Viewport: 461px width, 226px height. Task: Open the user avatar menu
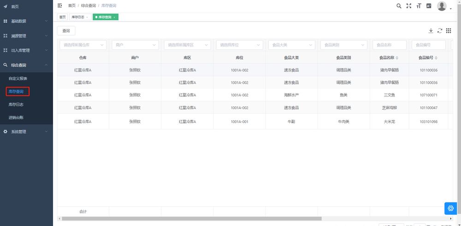(x=442, y=6)
